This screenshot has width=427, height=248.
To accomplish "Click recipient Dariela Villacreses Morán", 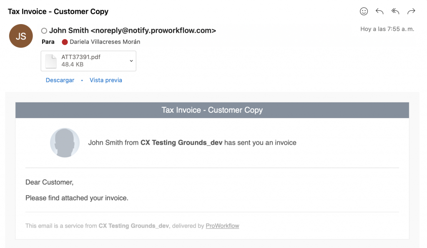I will click(x=105, y=42).
